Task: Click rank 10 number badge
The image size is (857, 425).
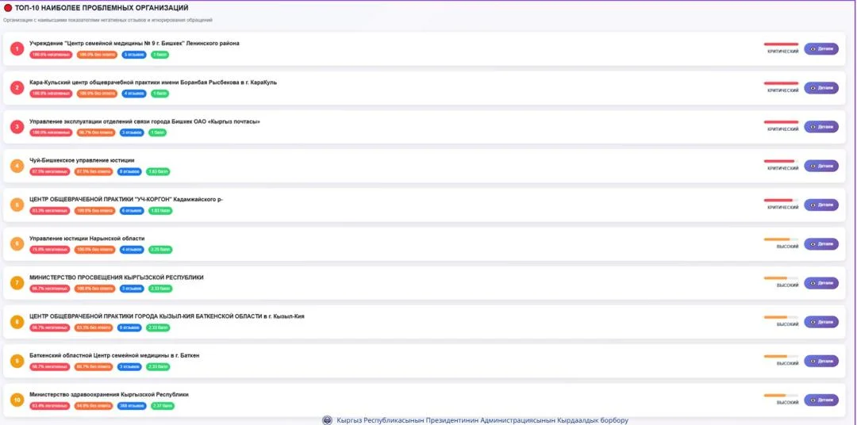Action: (17, 400)
